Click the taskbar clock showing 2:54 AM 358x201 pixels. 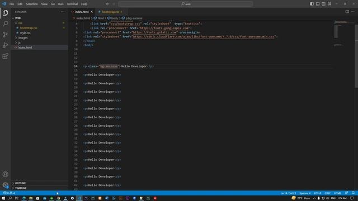click(x=342, y=198)
